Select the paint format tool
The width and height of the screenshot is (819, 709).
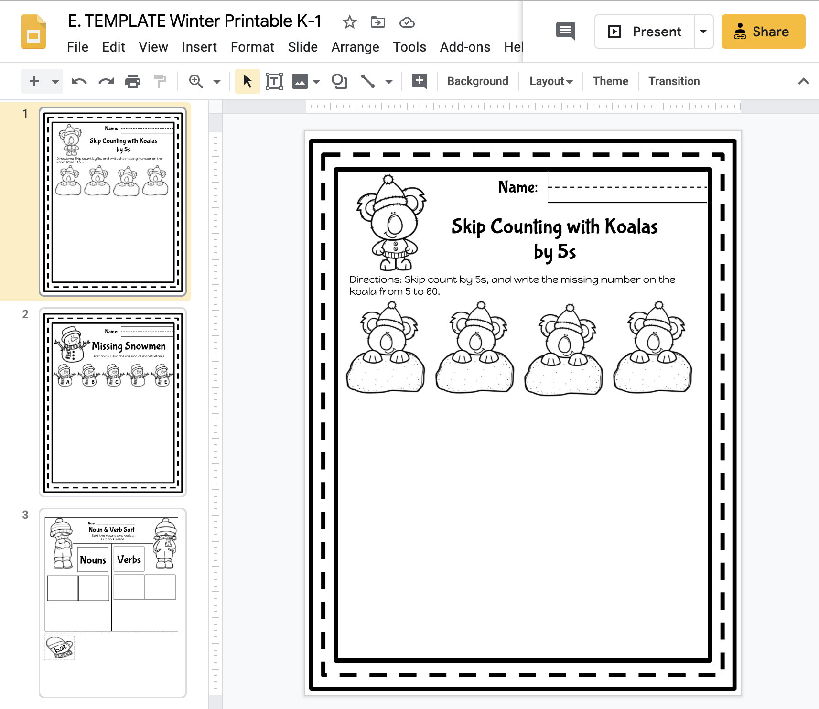(x=160, y=81)
